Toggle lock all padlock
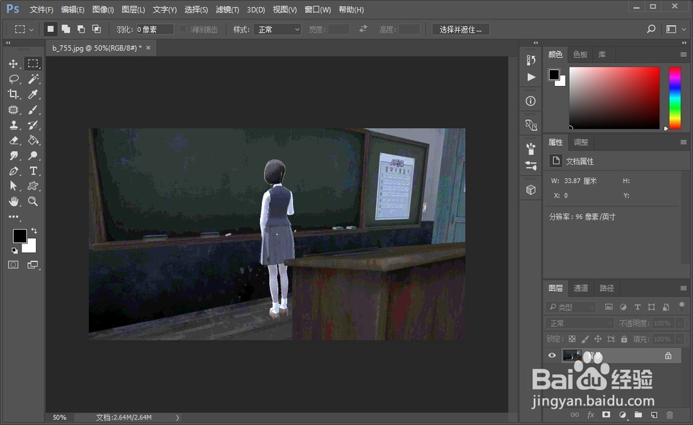Viewport: 693px width, 425px height. tap(624, 339)
